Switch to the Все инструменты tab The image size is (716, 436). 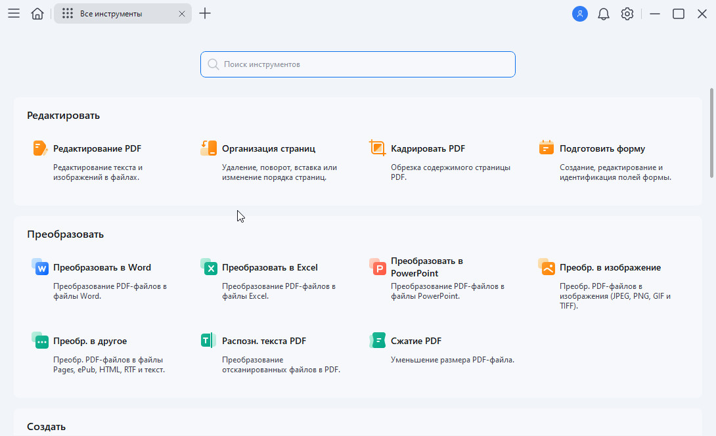pyautogui.click(x=112, y=14)
